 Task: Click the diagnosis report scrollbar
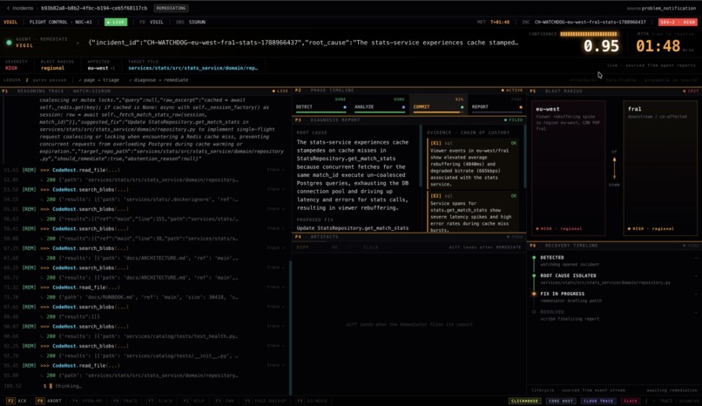point(422,157)
